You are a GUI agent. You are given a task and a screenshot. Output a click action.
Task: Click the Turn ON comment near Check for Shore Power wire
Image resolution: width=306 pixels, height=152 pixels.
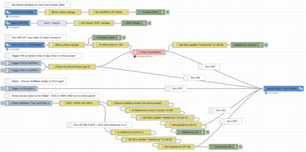[194, 77]
